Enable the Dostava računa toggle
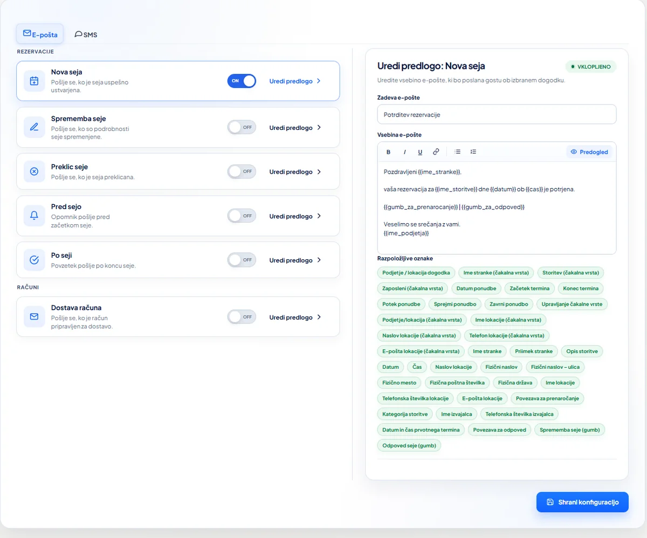Viewport: 647px width, 538px height. (242, 317)
